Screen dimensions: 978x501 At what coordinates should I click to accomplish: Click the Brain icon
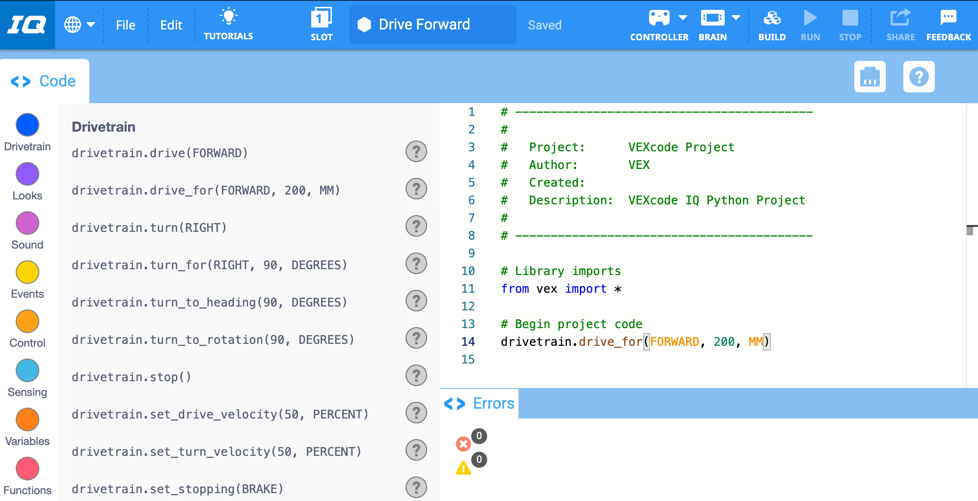[x=712, y=18]
